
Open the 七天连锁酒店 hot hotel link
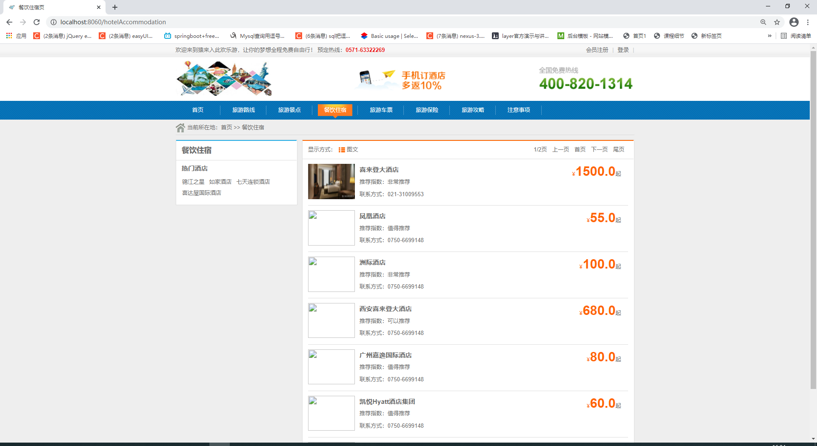point(253,182)
